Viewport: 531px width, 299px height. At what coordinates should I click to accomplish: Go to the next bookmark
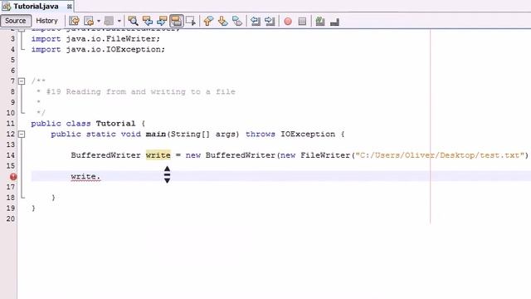click(222, 21)
